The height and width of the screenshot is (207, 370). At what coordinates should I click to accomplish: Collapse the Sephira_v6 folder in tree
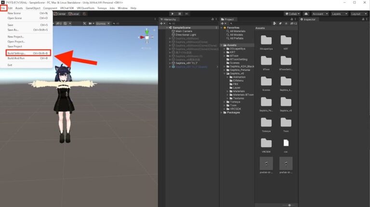coord(225,73)
